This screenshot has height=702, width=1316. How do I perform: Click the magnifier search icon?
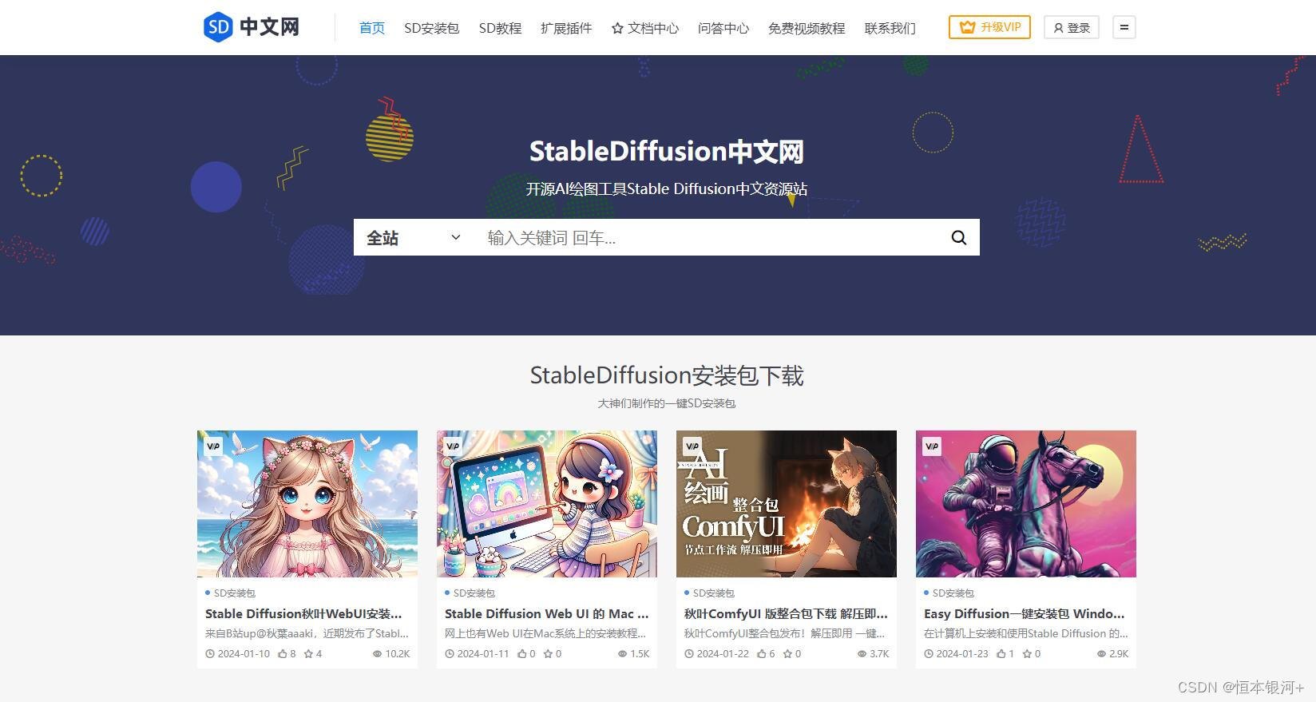[958, 238]
